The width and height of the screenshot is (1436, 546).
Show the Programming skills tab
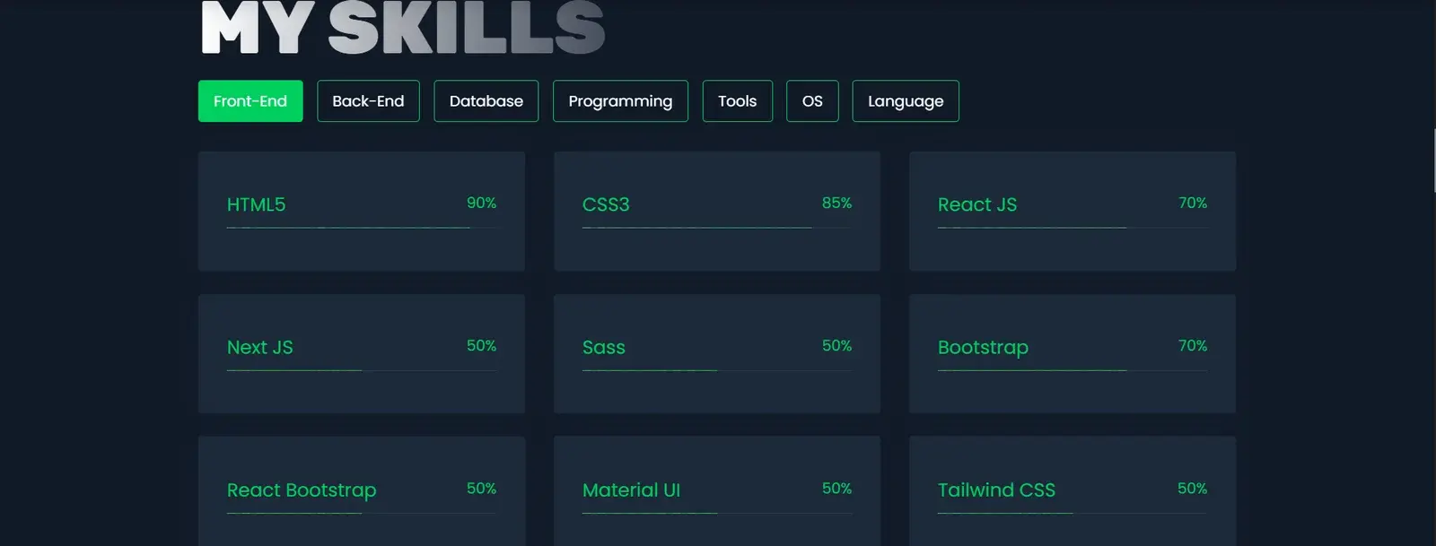pos(620,101)
